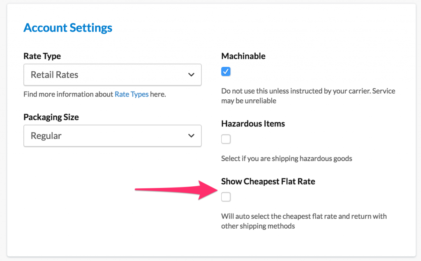This screenshot has width=421, height=261.
Task: Click the Rate Type field label
Action: pos(42,56)
